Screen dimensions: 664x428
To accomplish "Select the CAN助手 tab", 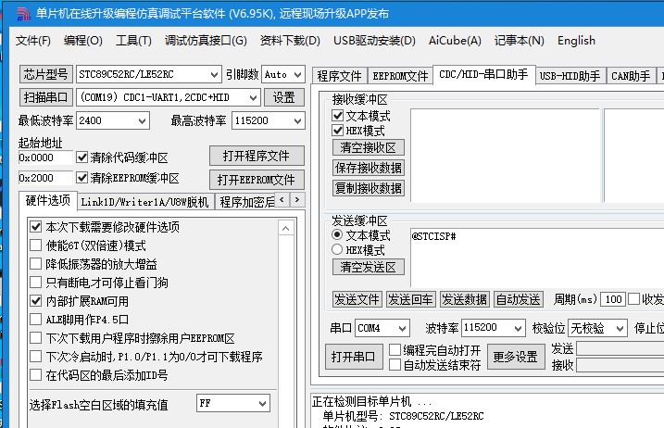I will coord(631,76).
